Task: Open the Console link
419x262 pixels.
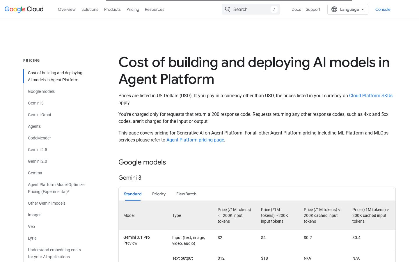Action: pos(383,9)
